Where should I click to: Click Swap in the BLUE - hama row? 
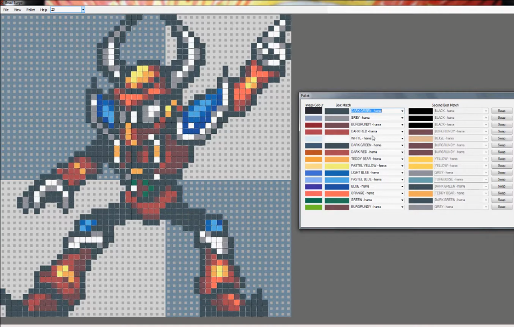click(x=502, y=186)
